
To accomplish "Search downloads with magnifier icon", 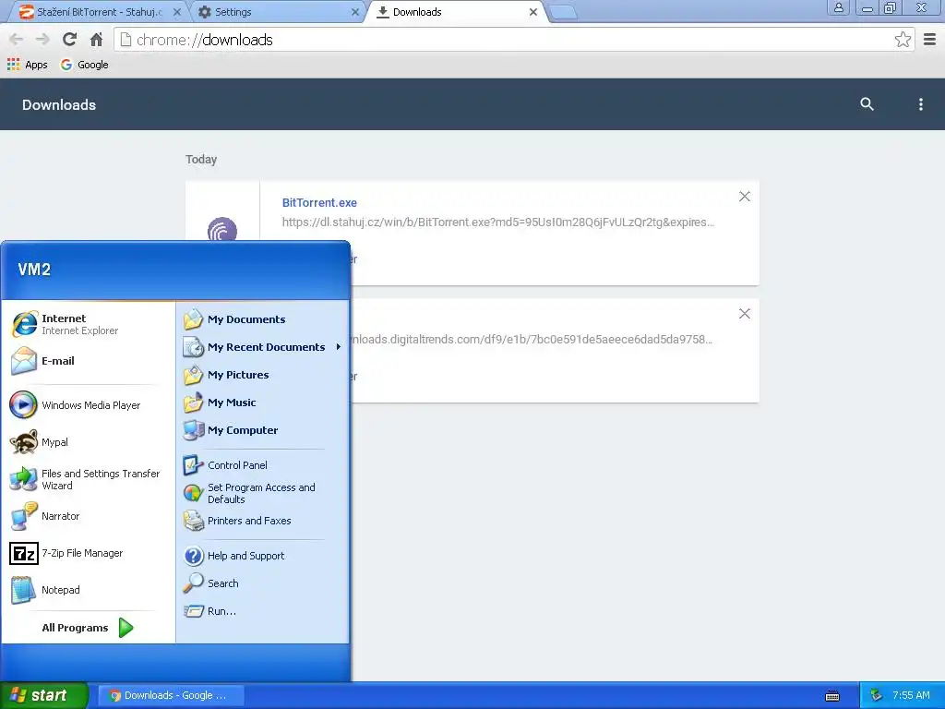I will pos(867,104).
